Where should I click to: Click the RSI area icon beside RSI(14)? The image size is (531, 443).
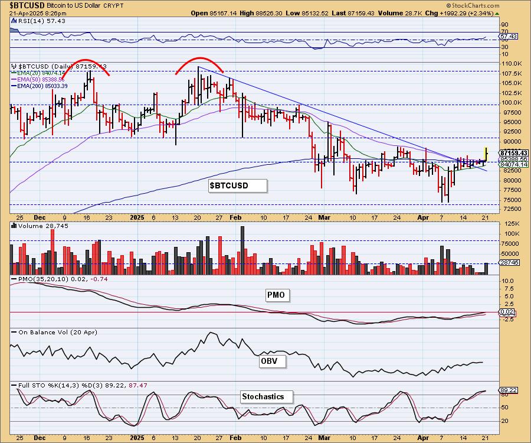coord(14,21)
